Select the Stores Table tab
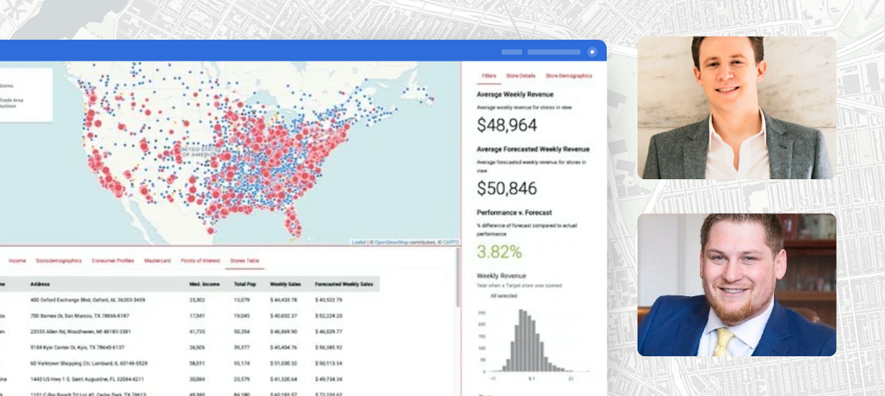885x396 pixels. click(244, 260)
